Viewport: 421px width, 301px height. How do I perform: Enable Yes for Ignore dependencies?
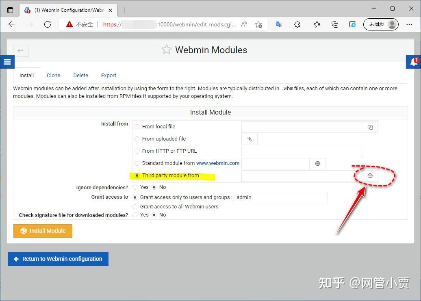pyautogui.click(x=135, y=187)
